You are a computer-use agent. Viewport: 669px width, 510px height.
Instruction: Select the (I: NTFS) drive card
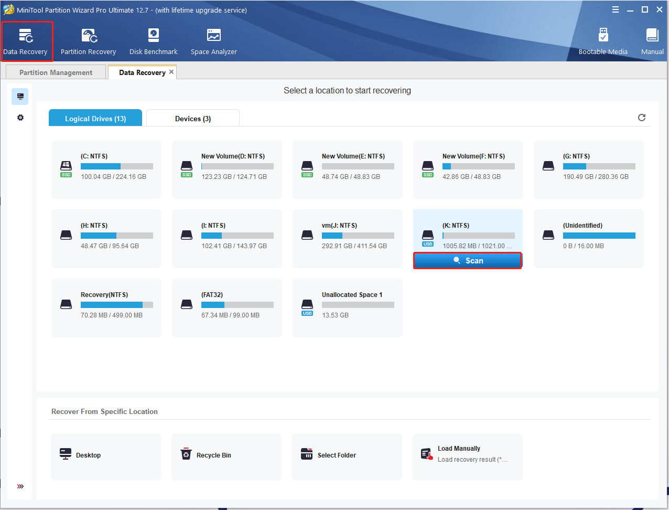(x=227, y=239)
